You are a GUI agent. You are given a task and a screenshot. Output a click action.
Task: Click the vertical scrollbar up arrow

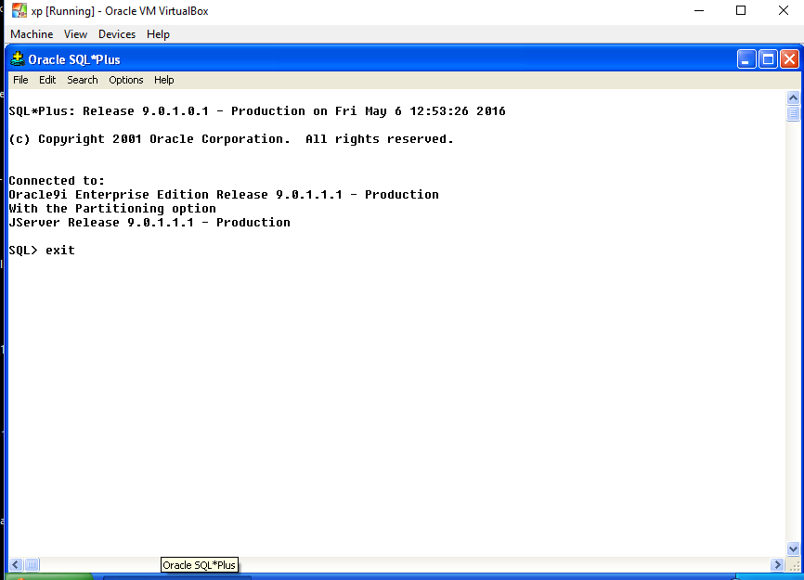(x=793, y=97)
